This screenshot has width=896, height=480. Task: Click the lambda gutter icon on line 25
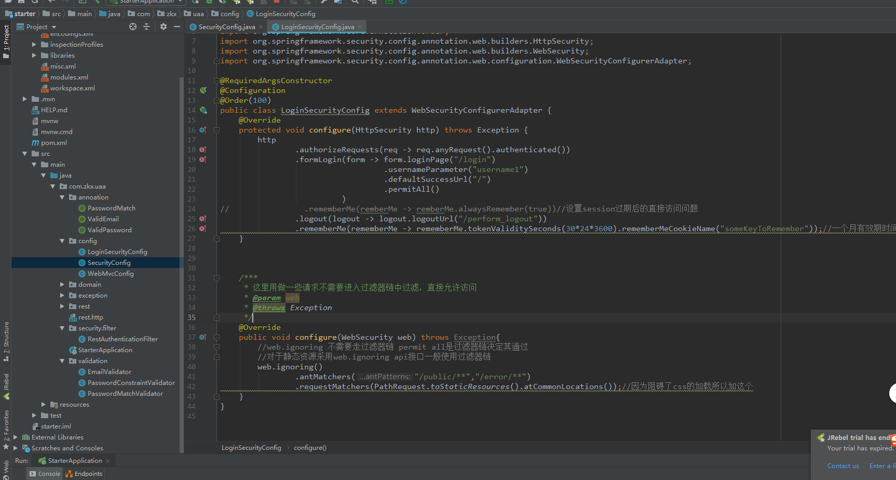[x=203, y=219]
